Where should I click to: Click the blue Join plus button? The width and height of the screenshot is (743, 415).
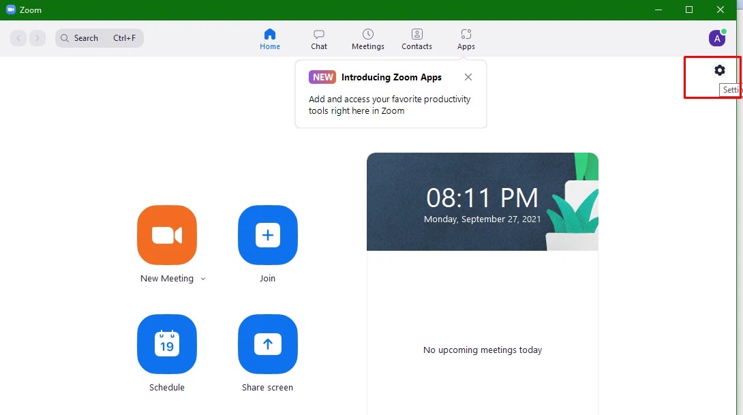click(268, 235)
